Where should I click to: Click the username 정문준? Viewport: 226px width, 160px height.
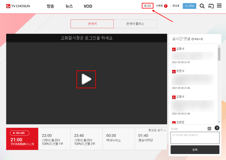coord(180,122)
